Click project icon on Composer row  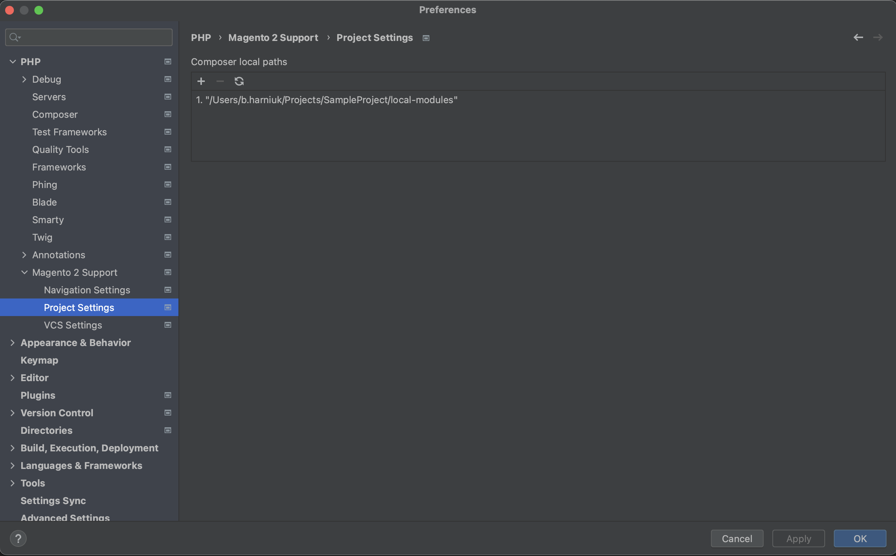tap(167, 114)
